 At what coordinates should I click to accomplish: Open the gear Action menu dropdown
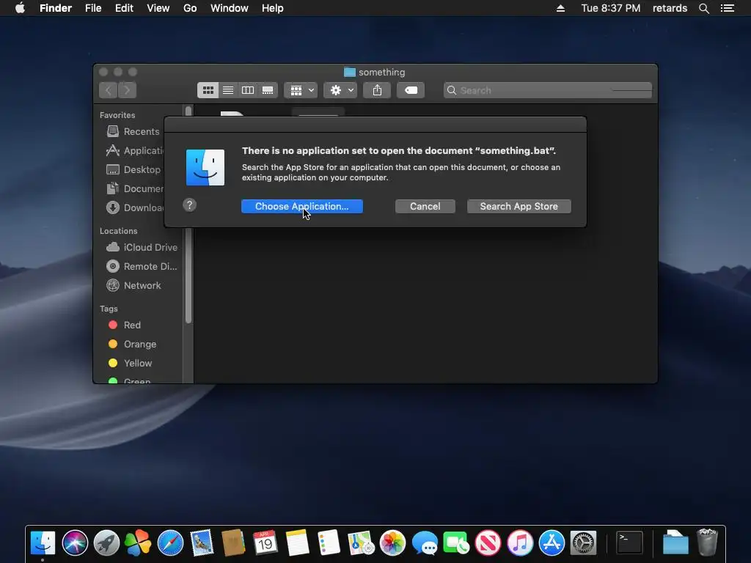tap(340, 90)
